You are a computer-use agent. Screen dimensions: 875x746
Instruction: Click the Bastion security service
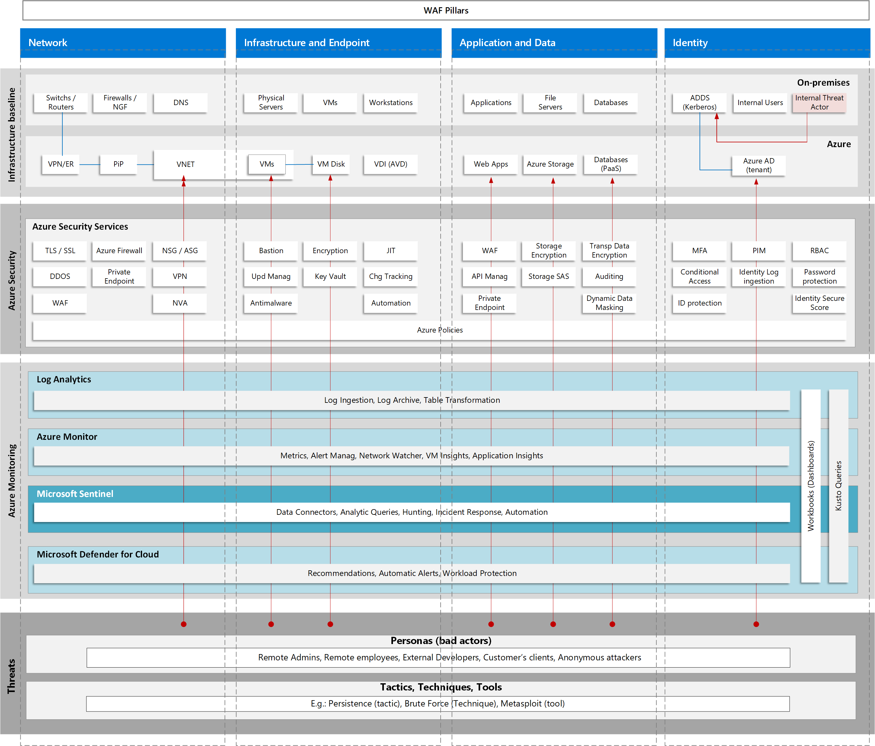270,251
